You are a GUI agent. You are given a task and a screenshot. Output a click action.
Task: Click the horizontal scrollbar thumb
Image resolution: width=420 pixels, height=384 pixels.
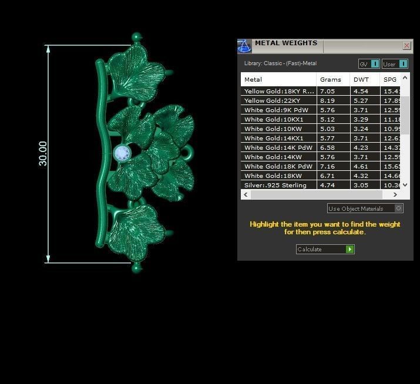(x=317, y=195)
